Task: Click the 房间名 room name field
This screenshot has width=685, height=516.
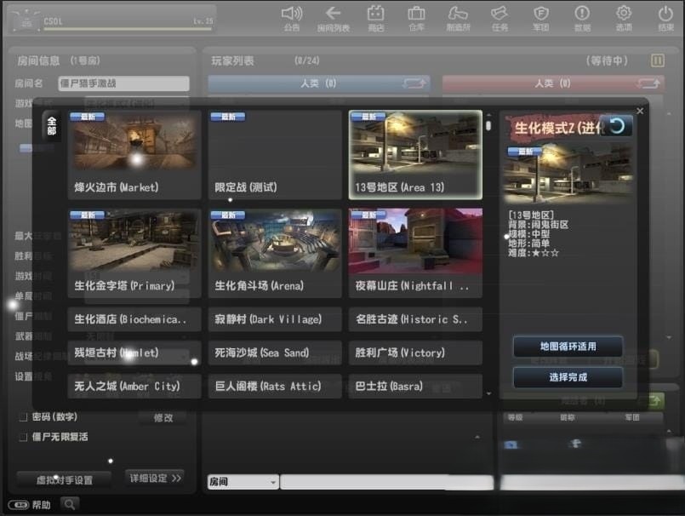Action: (x=123, y=83)
